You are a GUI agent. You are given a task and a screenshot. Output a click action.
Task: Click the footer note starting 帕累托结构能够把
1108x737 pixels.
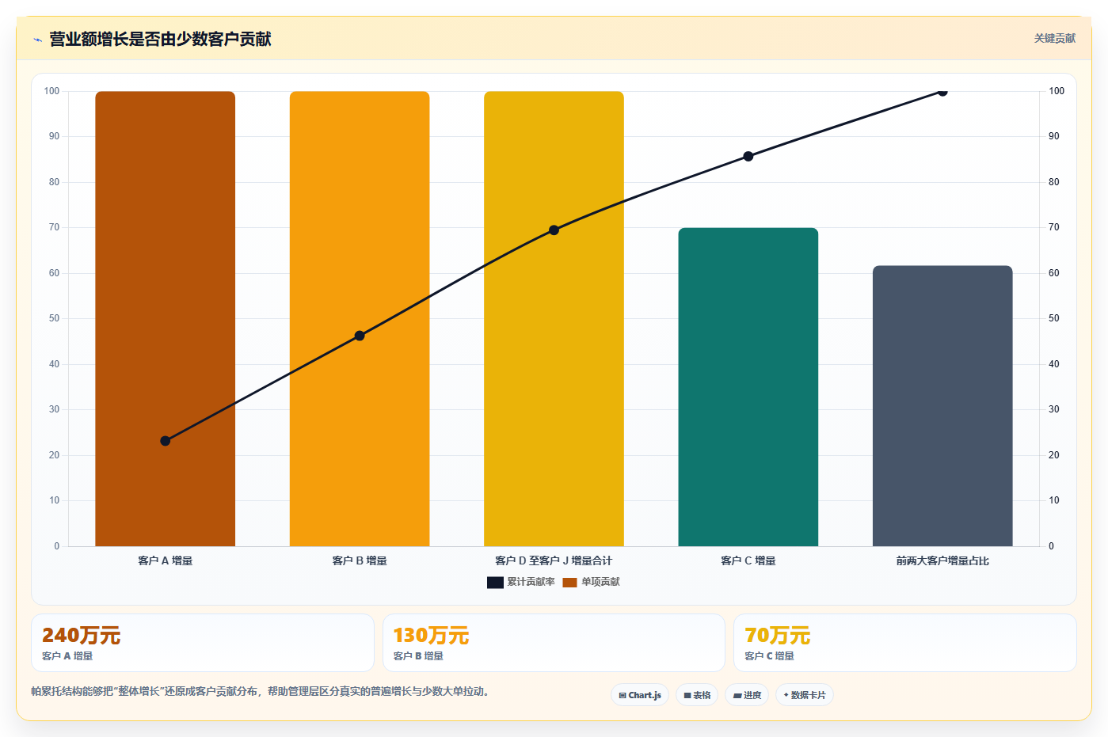coord(262,691)
